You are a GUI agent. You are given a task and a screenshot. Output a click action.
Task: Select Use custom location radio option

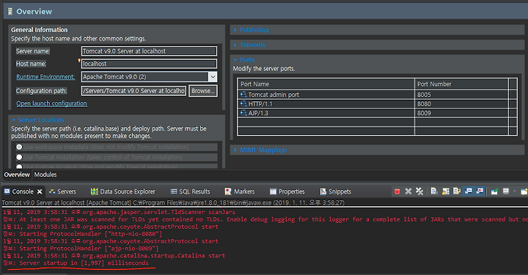[x=19, y=166]
